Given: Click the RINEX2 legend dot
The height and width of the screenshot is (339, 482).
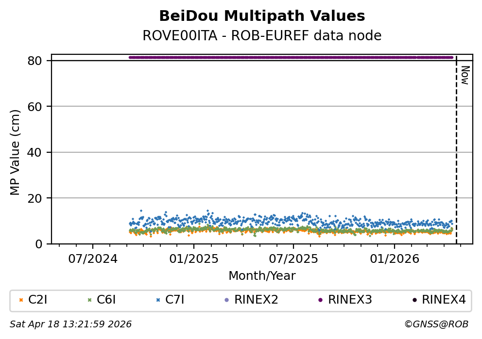Looking at the screenshot, I should point(226,300).
